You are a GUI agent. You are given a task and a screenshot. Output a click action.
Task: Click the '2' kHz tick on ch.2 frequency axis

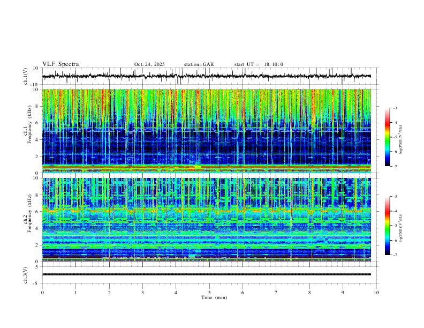[x=37, y=245]
